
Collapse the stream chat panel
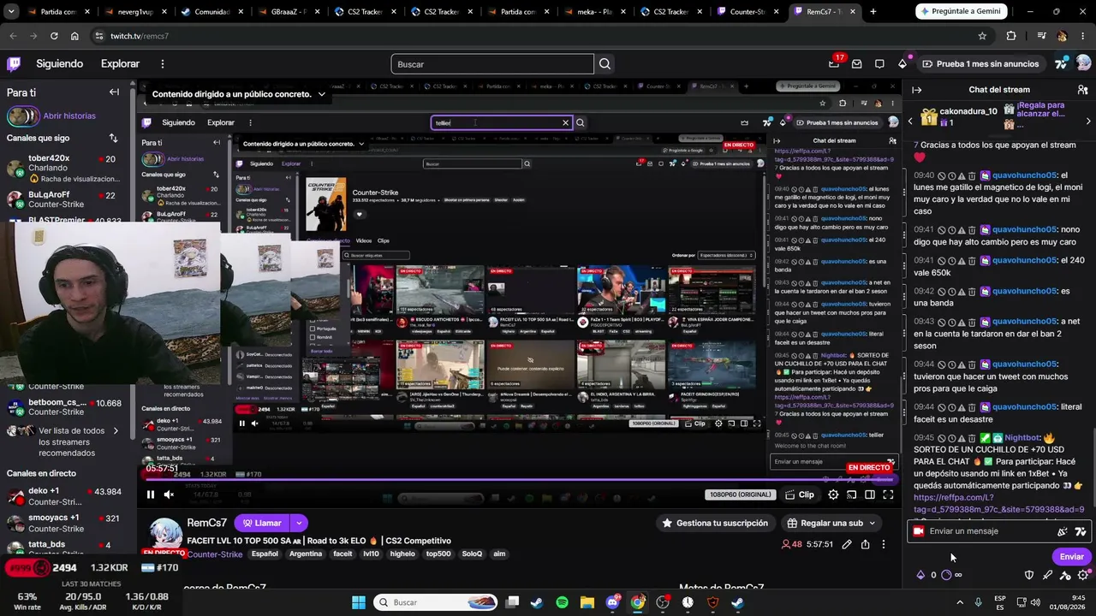coord(916,90)
